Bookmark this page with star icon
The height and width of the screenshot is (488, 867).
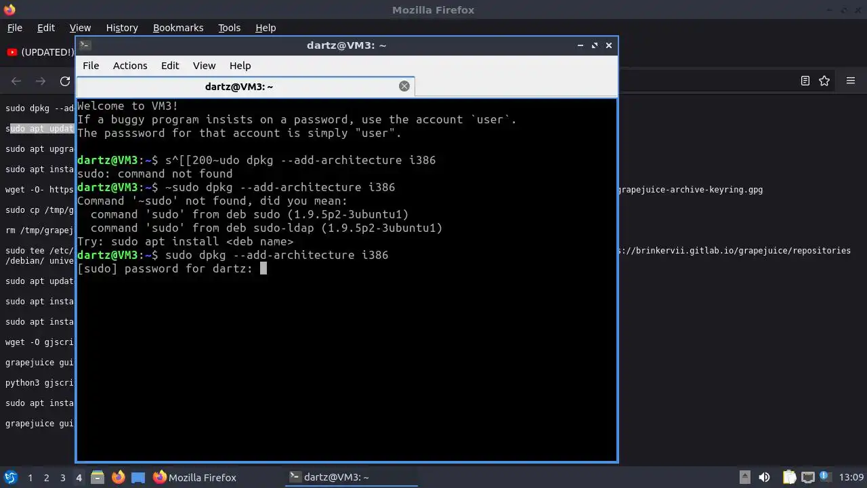tap(824, 81)
